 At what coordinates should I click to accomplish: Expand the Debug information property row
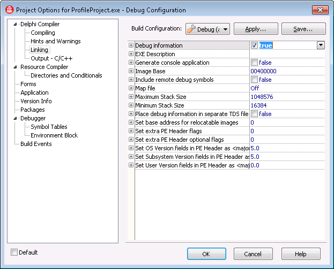click(131, 45)
